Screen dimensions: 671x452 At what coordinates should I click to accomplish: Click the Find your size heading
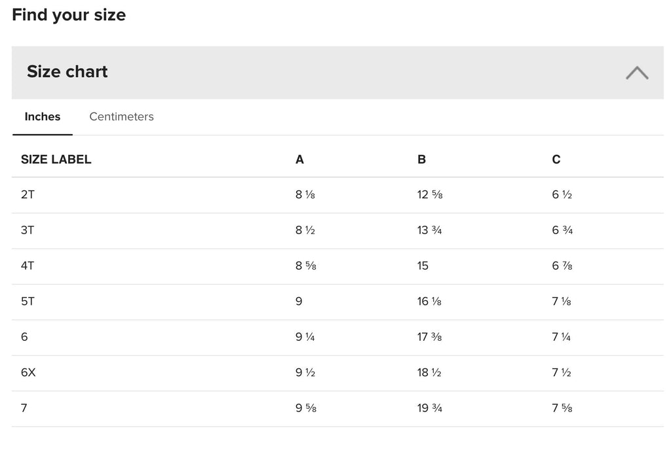(69, 15)
